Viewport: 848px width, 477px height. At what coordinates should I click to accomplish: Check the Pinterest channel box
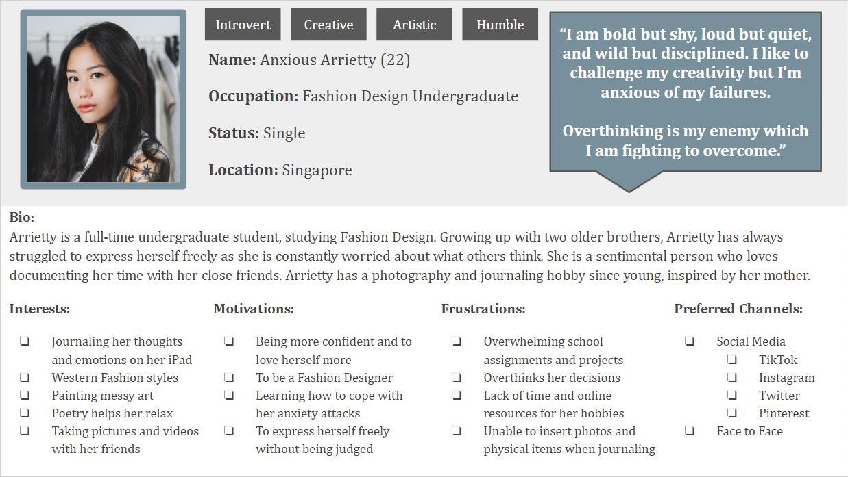[732, 413]
